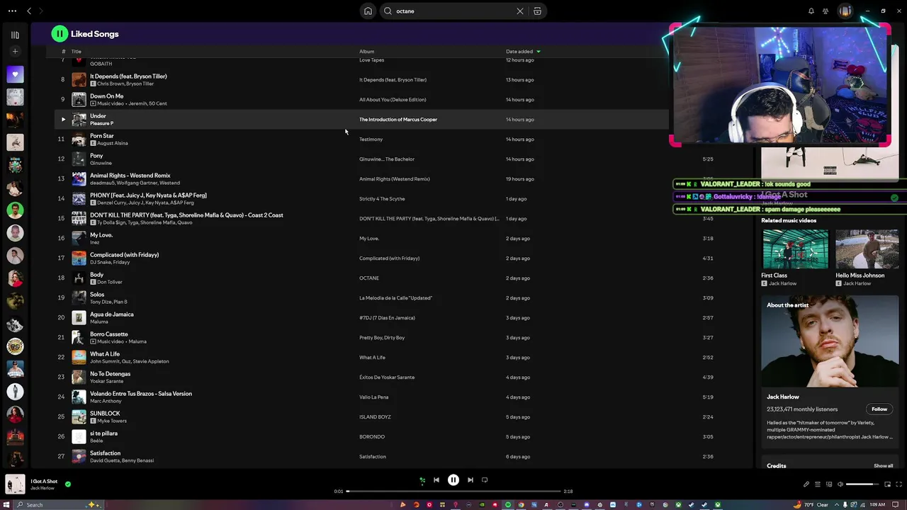Collapse Your Library sidebar icon
Viewport: 907px width, 510px height.
click(x=15, y=35)
